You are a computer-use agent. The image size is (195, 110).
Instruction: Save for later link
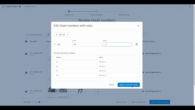tap(122, 102)
